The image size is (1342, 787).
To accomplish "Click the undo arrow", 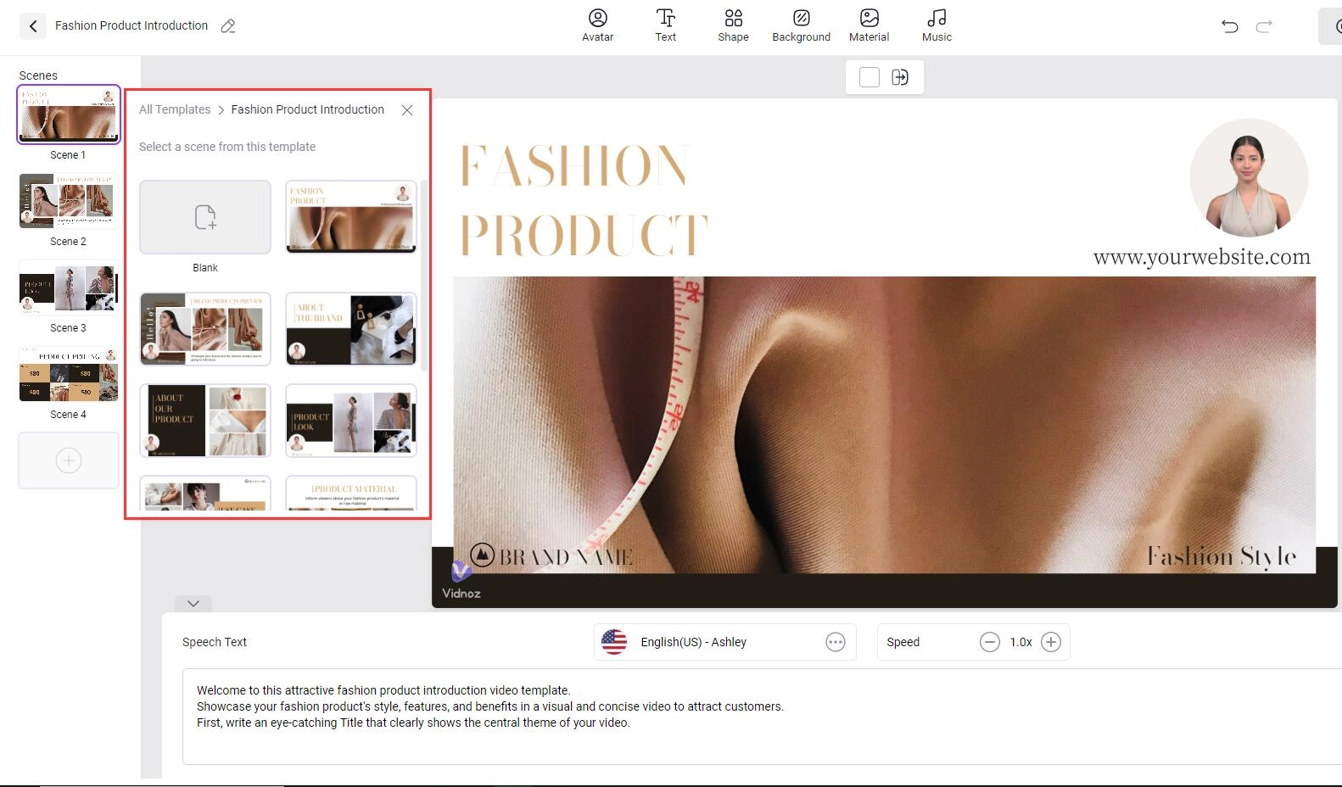I will click(1229, 26).
